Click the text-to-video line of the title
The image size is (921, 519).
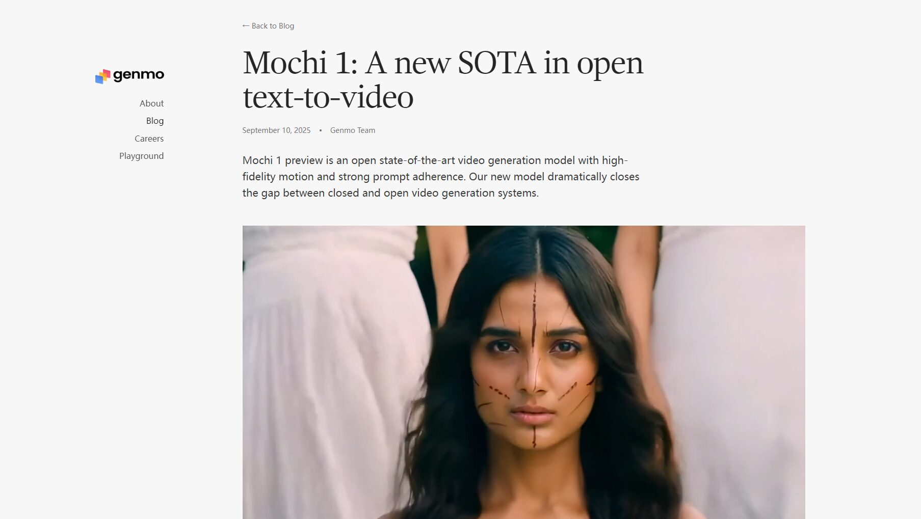coord(328,97)
